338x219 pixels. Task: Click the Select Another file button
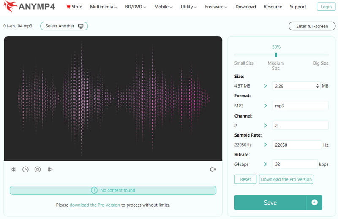click(x=64, y=26)
